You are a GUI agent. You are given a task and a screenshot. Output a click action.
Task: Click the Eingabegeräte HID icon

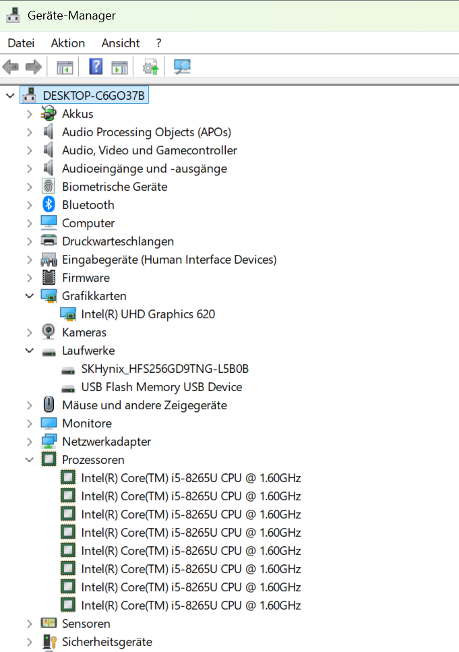tap(49, 260)
